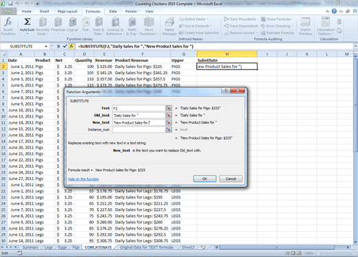358x257 pixels.
Task: Open Use in Formula menu
Action: (x=195, y=26)
